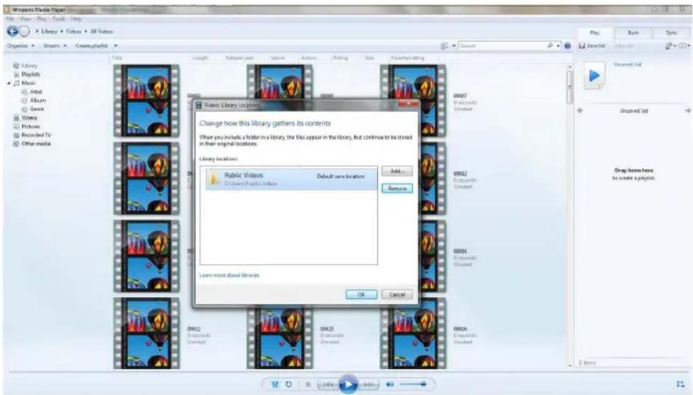The height and width of the screenshot is (395, 693).
Task: Select Recorded TV in the navigation tree
Action: click(x=32, y=134)
